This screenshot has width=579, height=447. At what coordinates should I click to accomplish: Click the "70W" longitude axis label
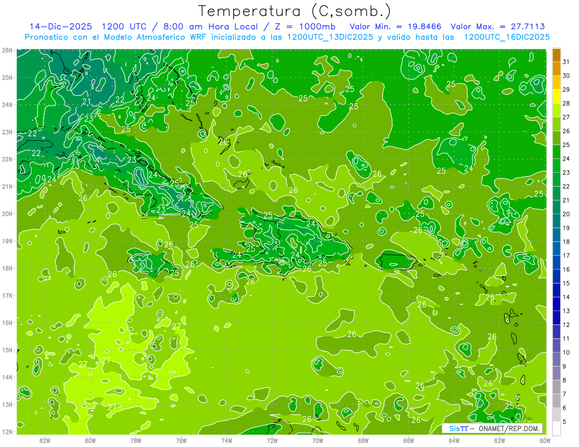(317, 440)
